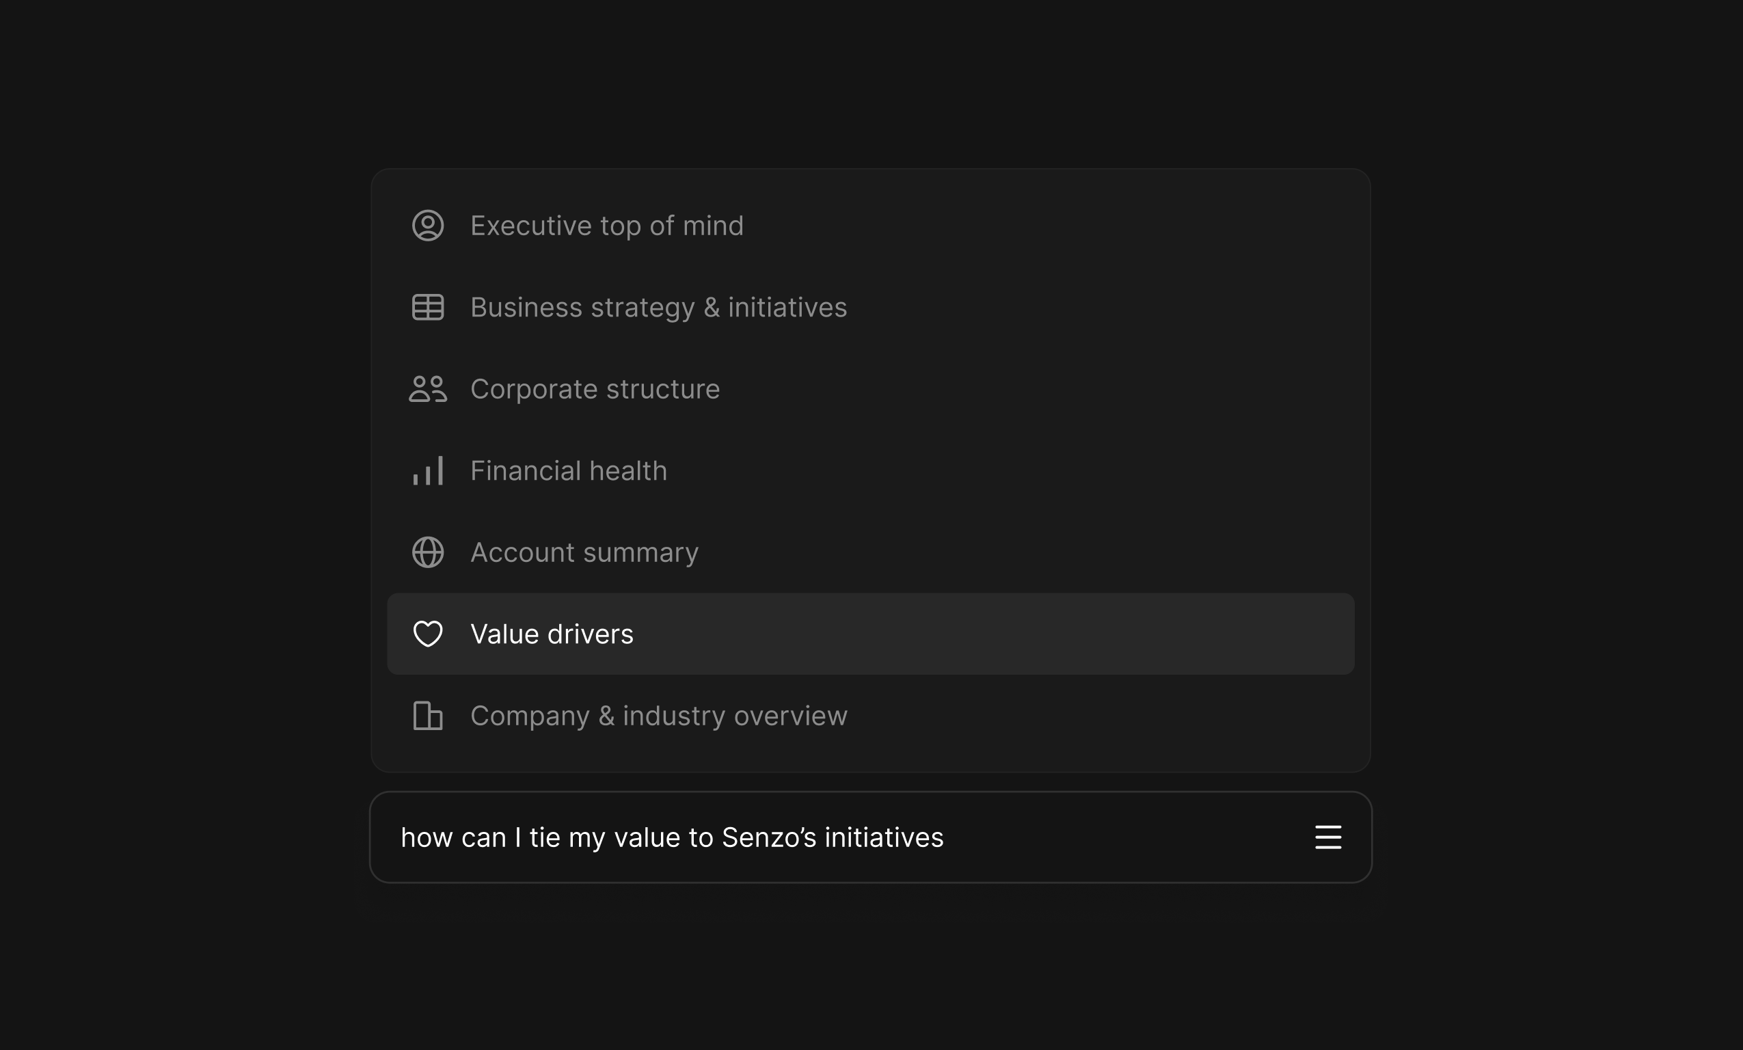
Task: Select the highlighted Value drivers label
Action: (x=551, y=634)
